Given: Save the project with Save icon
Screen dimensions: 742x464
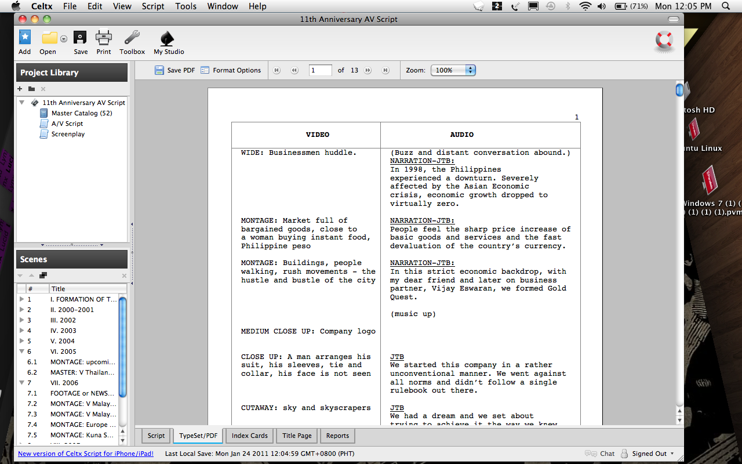Looking at the screenshot, I should coord(80,38).
